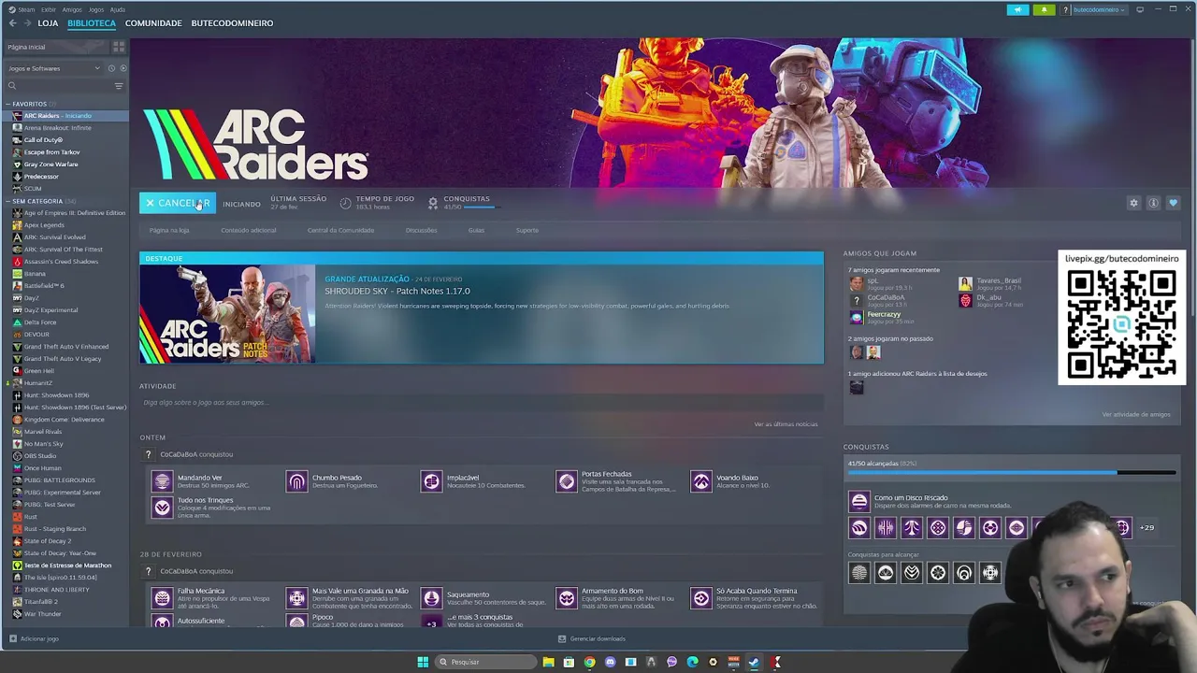The width and height of the screenshot is (1197, 673).
Task: Open the BIBLIOTECA tab
Action: (x=92, y=22)
